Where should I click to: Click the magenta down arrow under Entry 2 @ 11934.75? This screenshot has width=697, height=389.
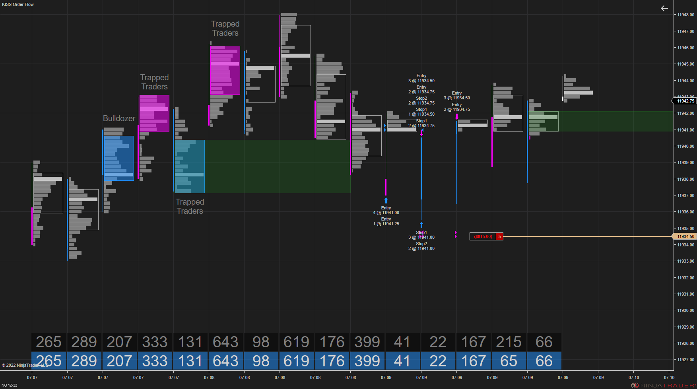click(456, 116)
